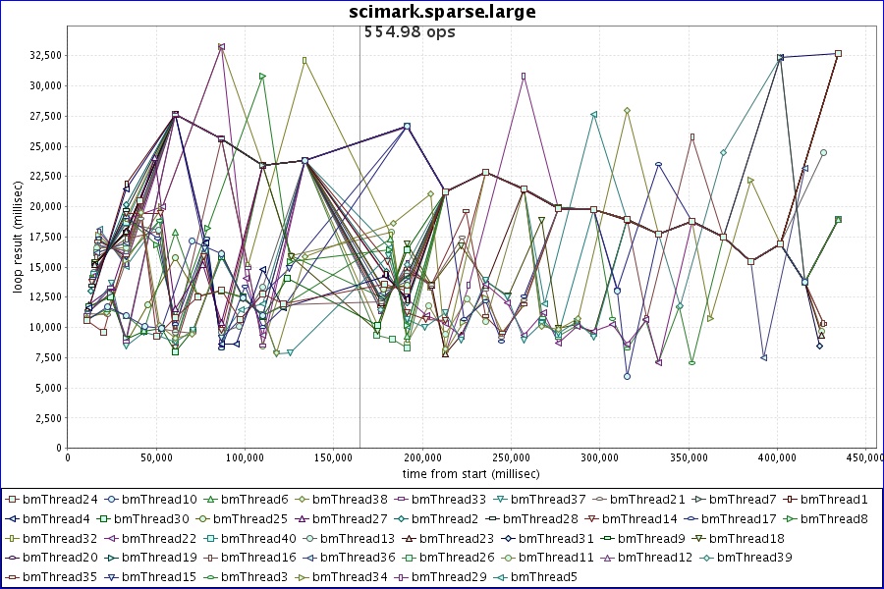The image size is (884, 589).
Task: Select the bmThread29 legend entry
Action: click(451, 576)
